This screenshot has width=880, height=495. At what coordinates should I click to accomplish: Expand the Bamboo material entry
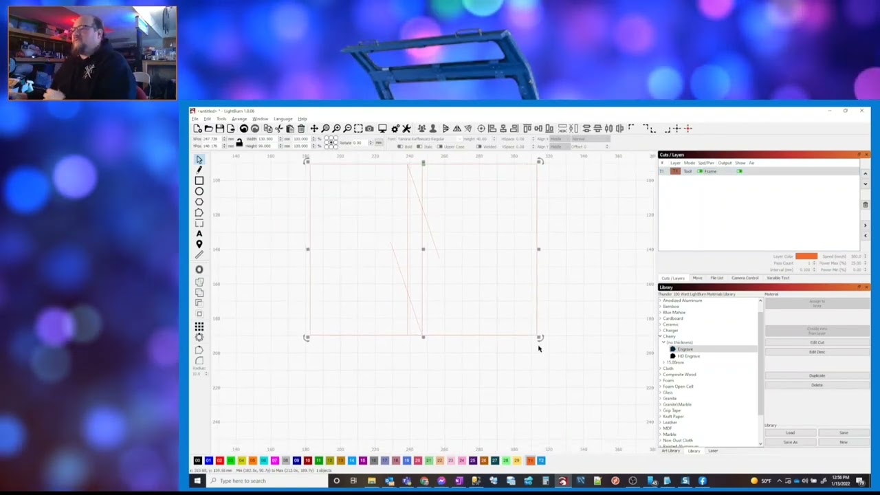pyautogui.click(x=660, y=306)
